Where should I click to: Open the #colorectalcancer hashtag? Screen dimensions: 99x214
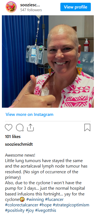(22, 205)
